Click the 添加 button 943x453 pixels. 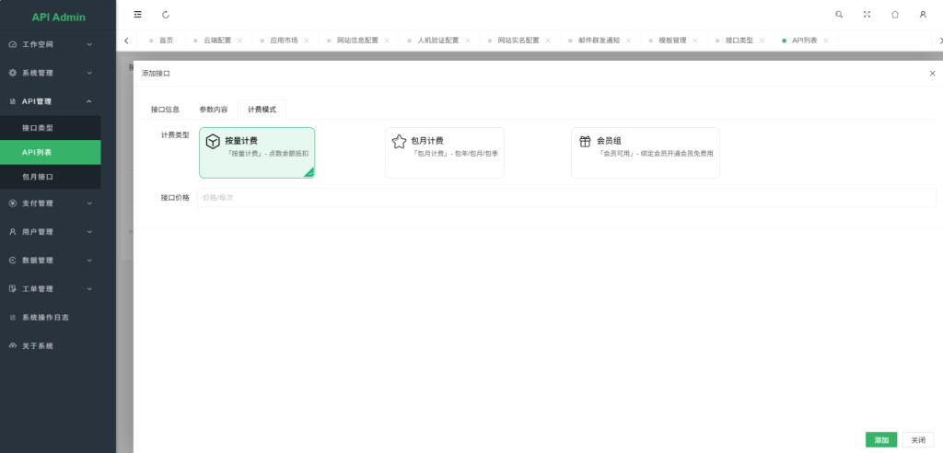tap(881, 440)
